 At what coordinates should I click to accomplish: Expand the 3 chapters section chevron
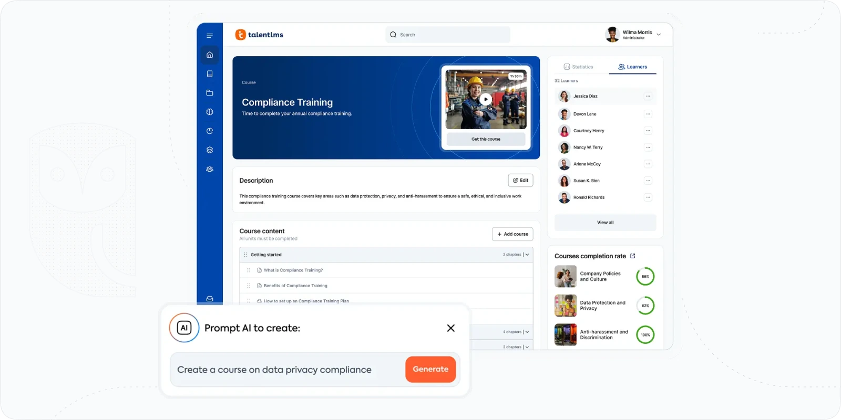pyautogui.click(x=527, y=347)
